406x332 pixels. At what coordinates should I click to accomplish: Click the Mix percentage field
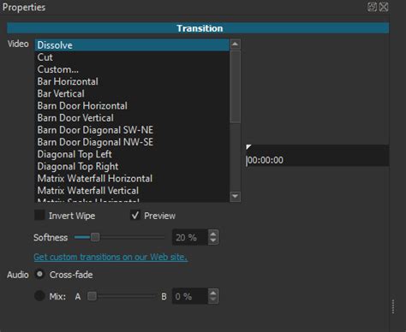point(189,296)
